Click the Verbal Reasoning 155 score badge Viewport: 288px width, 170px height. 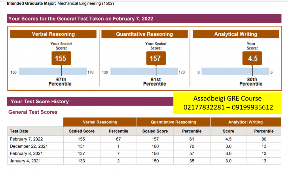[x=61, y=58]
